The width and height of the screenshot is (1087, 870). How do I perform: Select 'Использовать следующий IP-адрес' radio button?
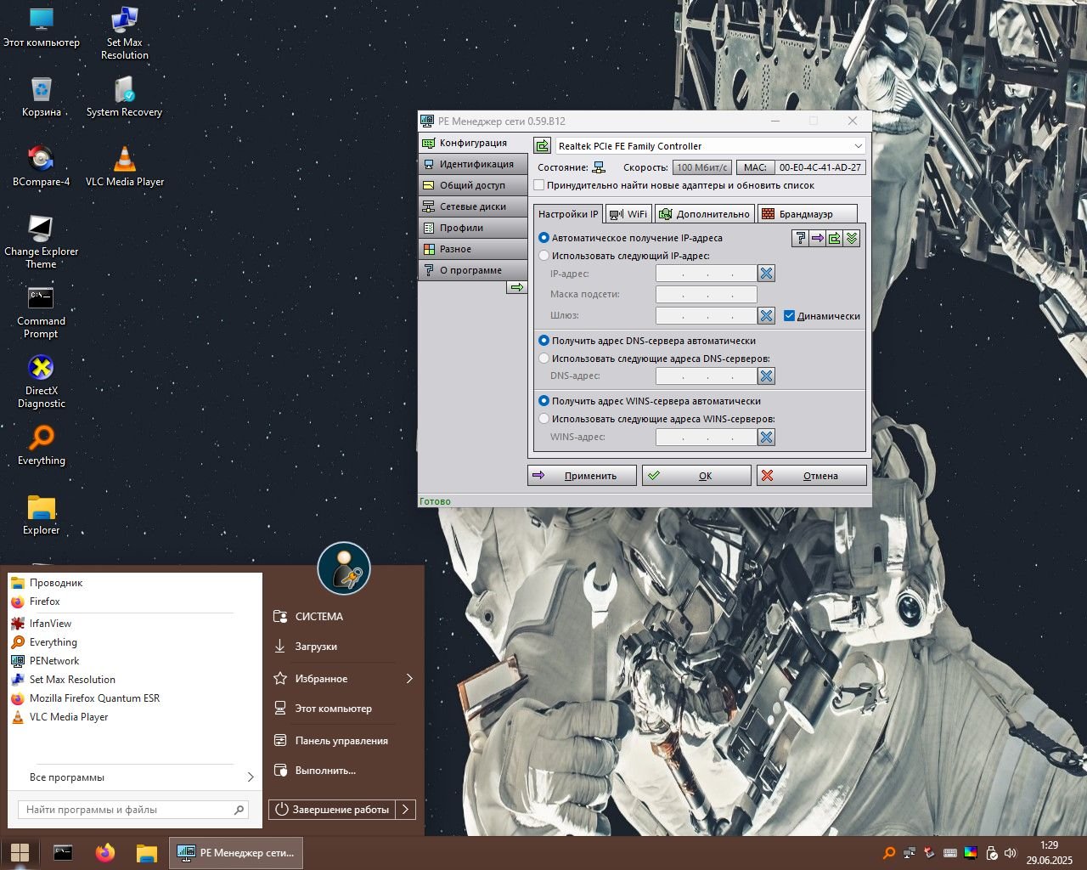pyautogui.click(x=544, y=256)
